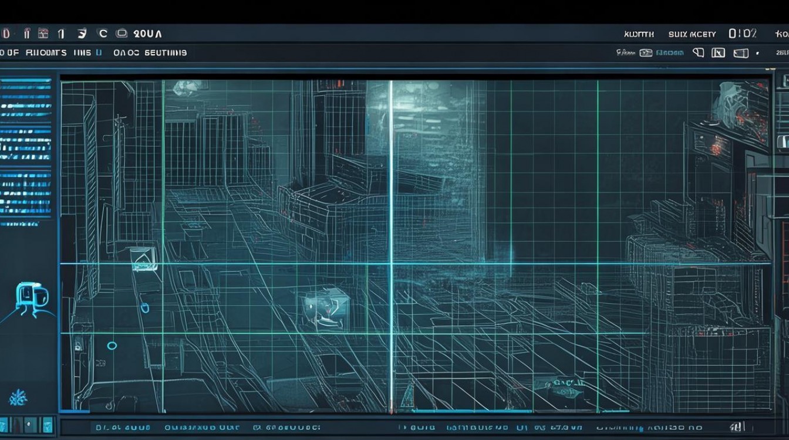789x440 pixels.
Task: Open the SUIX MCETY menu item
Action: tap(692, 34)
